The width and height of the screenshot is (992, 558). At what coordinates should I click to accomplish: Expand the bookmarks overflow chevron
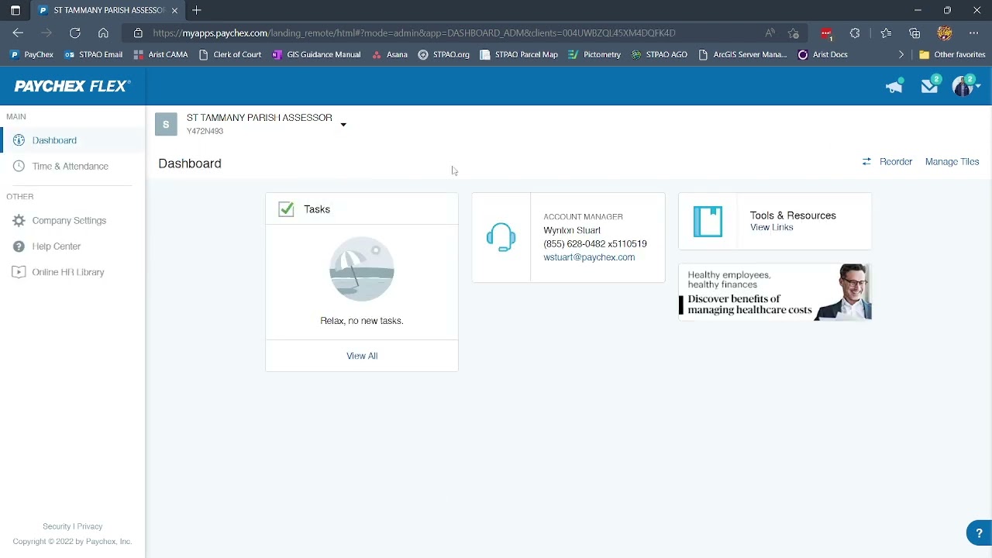click(901, 54)
